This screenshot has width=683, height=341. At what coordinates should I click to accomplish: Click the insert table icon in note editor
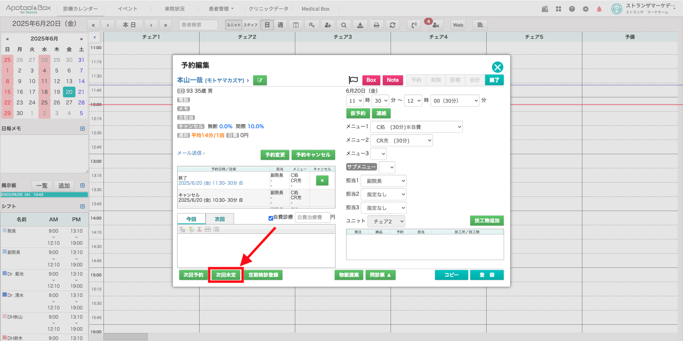[x=208, y=229]
